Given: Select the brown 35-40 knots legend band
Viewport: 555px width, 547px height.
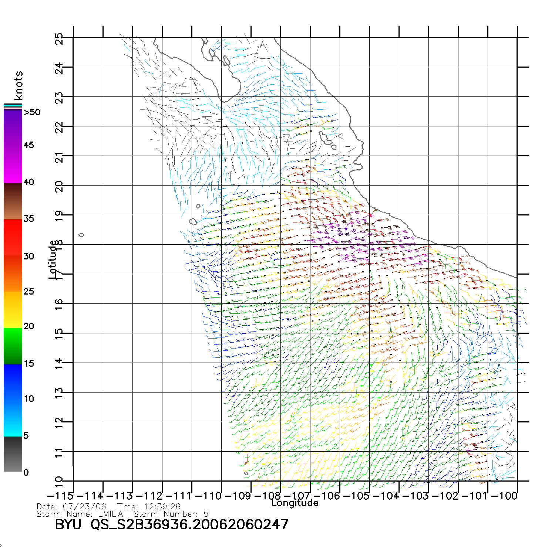Looking at the screenshot, I should (13, 201).
